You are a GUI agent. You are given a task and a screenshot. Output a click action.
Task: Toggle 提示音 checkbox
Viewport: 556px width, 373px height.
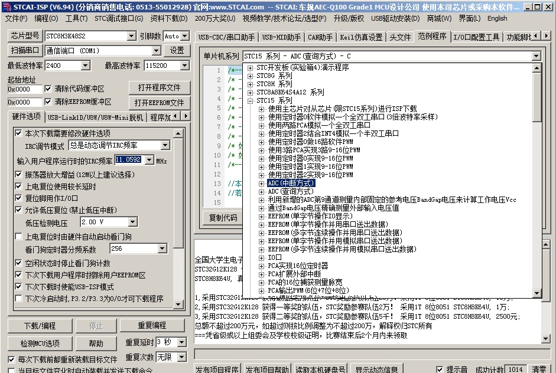click(440, 369)
